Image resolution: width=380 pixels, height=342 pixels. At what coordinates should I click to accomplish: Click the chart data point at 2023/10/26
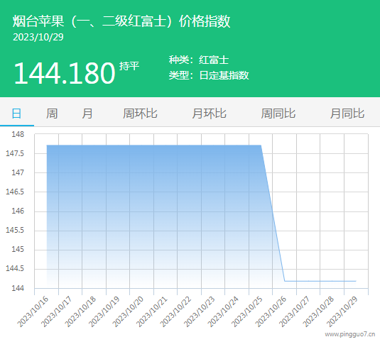click(285, 281)
